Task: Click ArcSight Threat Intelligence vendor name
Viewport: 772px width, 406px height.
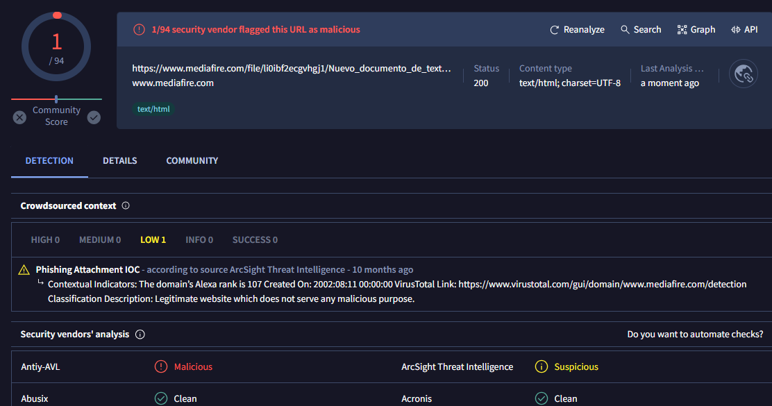Action: (457, 366)
